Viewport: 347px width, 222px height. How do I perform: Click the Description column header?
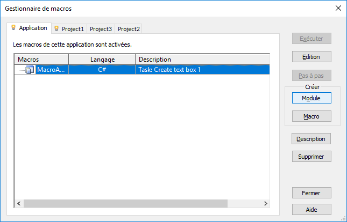(x=202, y=60)
